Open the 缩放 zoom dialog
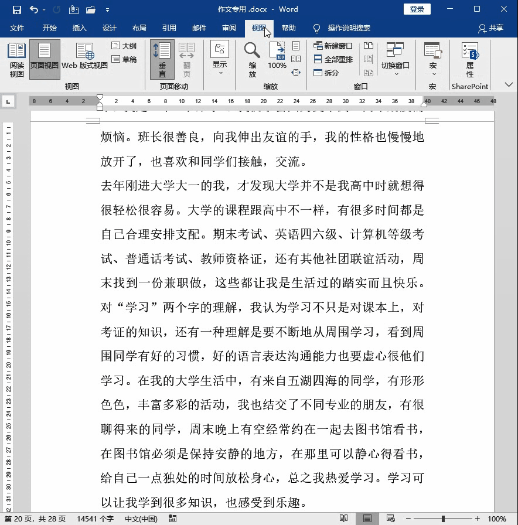The width and height of the screenshot is (518, 525). coord(252,60)
